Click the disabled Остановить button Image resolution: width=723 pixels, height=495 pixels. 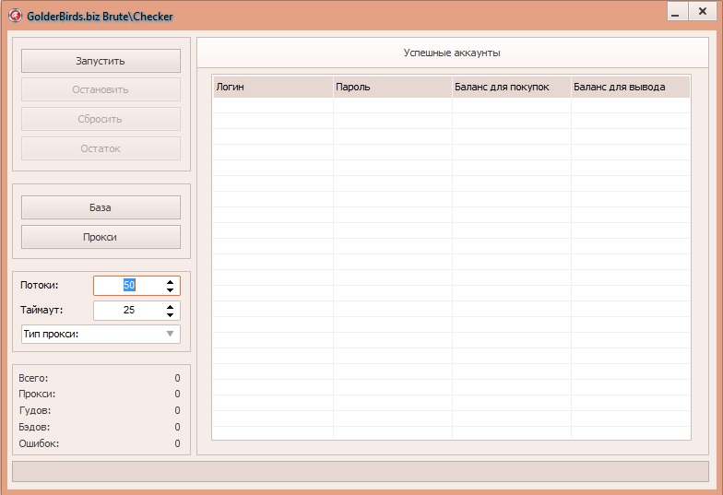101,90
